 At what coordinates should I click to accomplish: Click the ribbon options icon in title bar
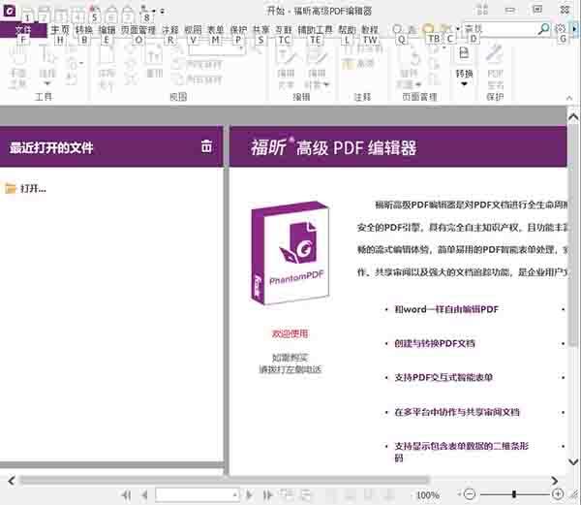click(x=482, y=10)
